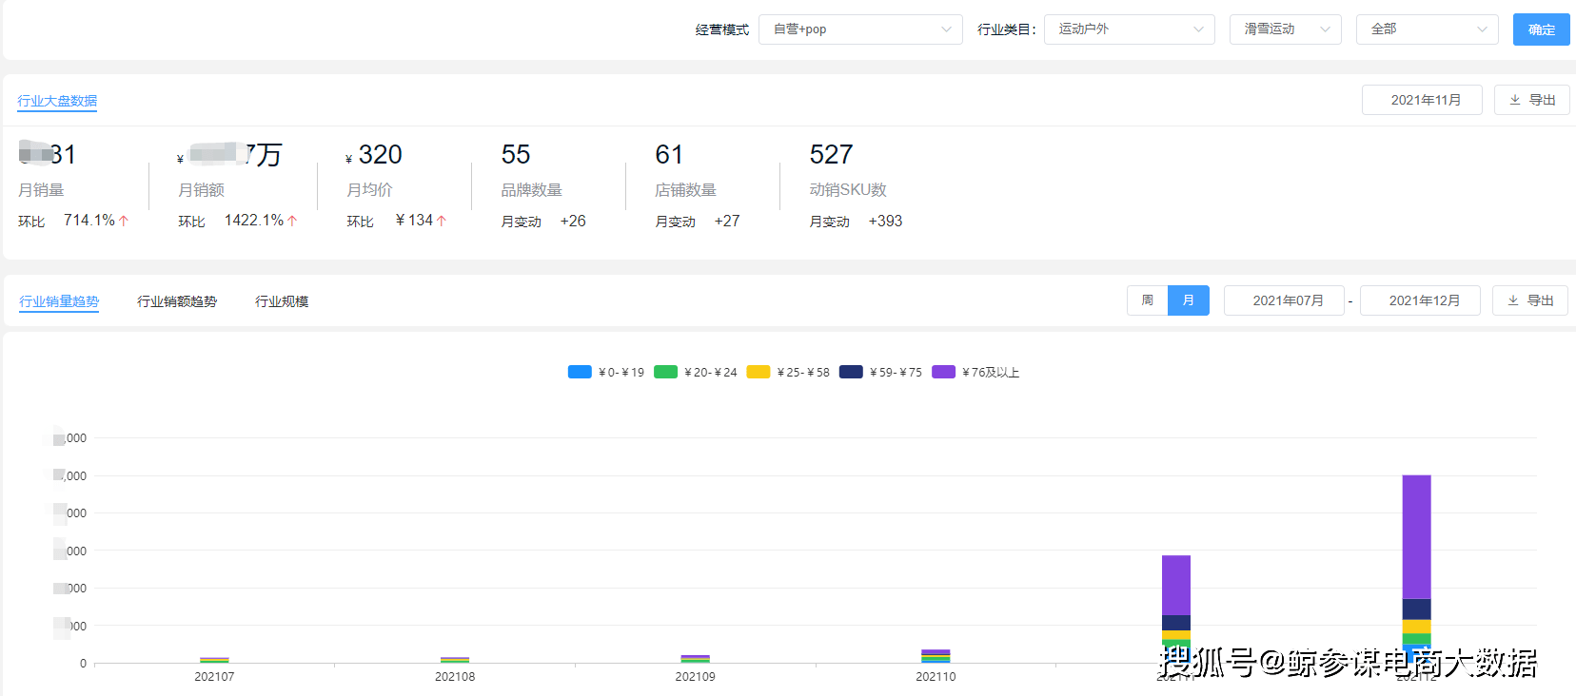1576x696 pixels.
Task: Switch to 行业销额趋势 tab
Action: tap(177, 301)
